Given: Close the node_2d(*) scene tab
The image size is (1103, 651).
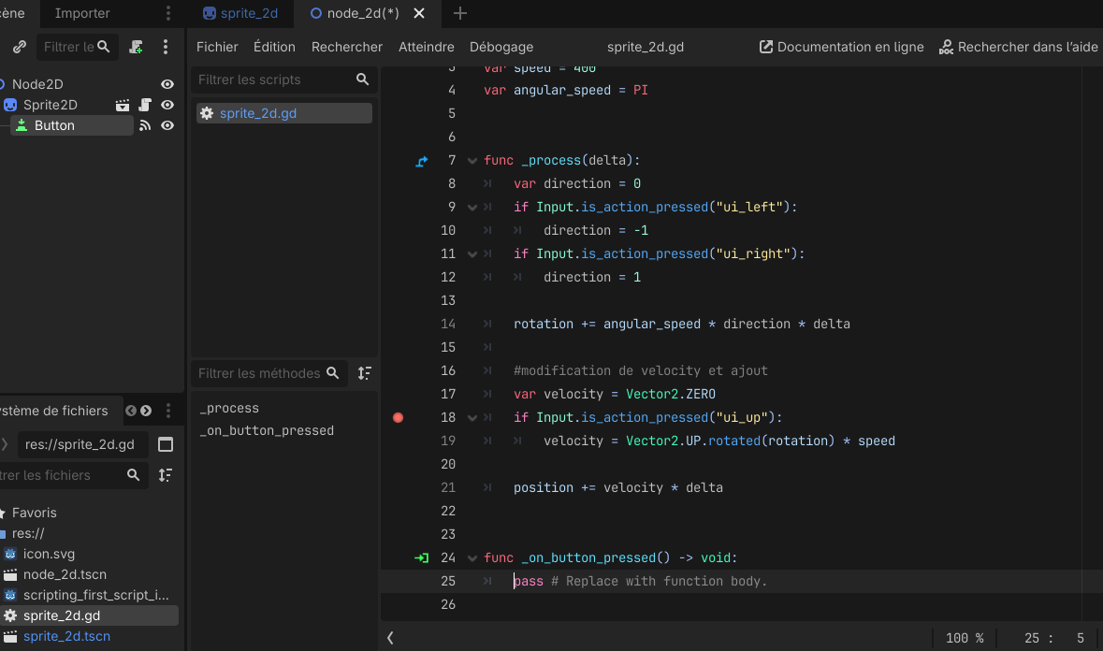Looking at the screenshot, I should click(x=419, y=13).
